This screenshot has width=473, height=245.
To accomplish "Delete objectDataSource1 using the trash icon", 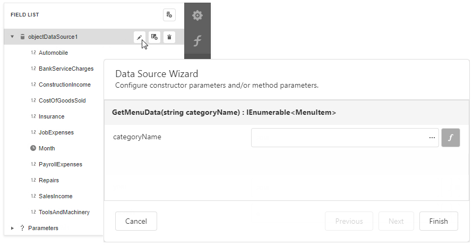I will coord(169,37).
